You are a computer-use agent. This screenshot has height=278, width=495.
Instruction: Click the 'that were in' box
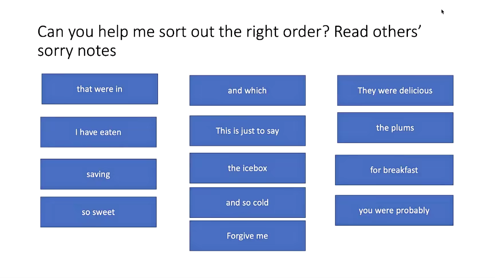click(x=100, y=89)
